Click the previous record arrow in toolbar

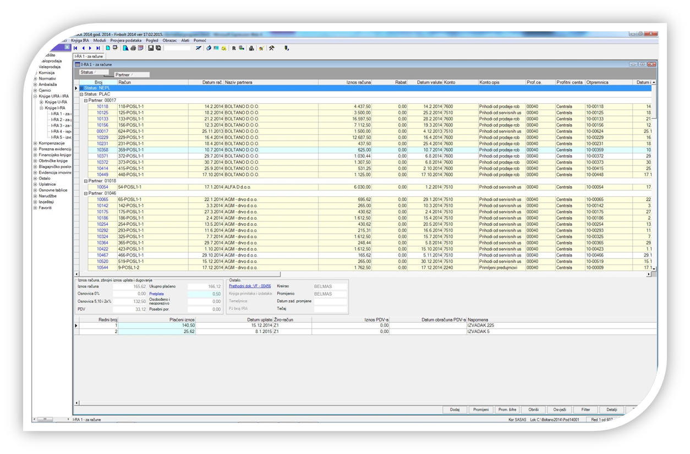pyautogui.click(x=83, y=48)
